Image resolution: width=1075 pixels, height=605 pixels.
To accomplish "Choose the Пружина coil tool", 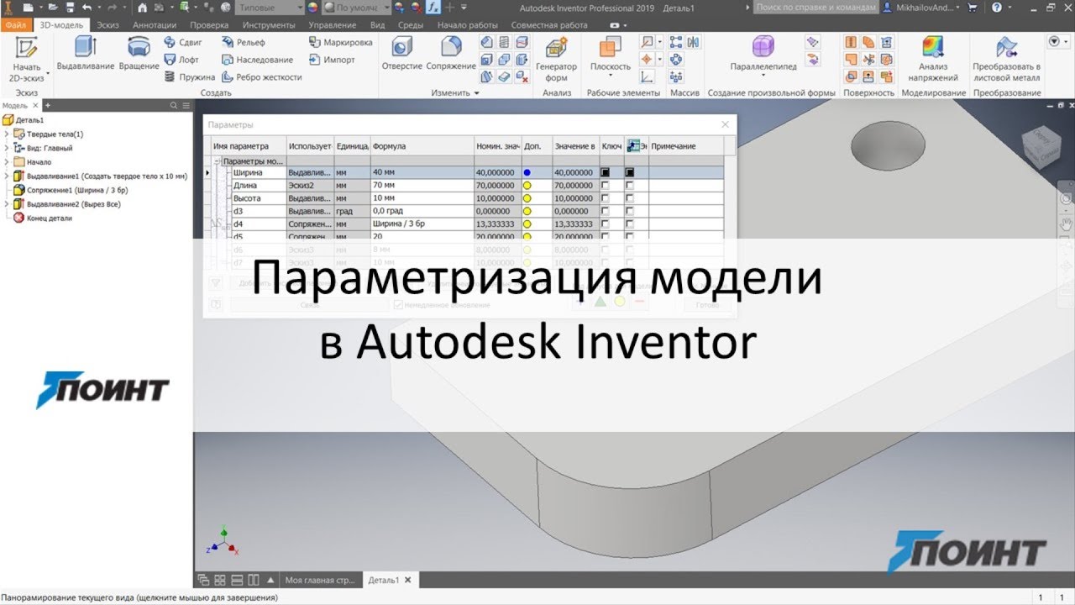I will 189,77.
